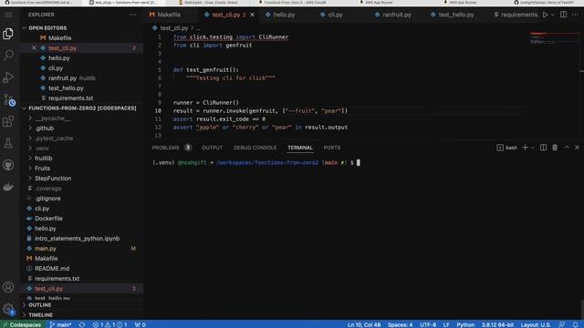Screen dimensions: 584x328
Task: Select the bash terminal entry
Action: [x=507, y=148]
